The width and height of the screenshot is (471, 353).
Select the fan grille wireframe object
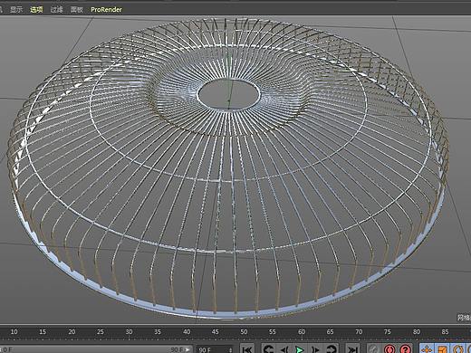click(228, 167)
